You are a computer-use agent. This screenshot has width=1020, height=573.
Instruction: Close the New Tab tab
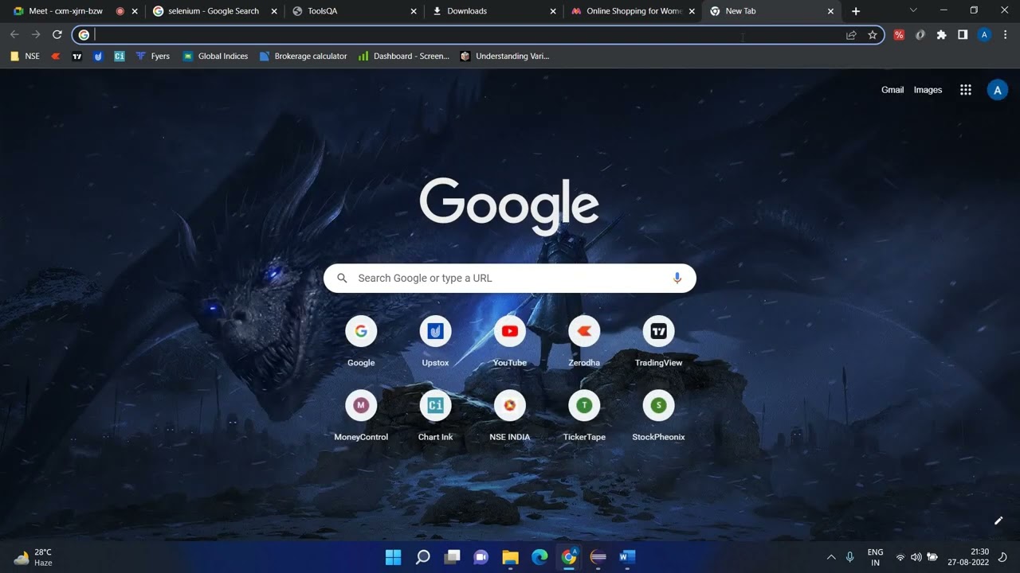pyautogui.click(x=831, y=11)
